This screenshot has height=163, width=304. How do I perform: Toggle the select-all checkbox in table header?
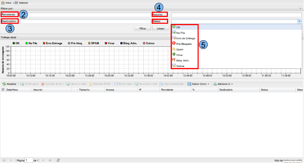pyautogui.click(x=3, y=90)
